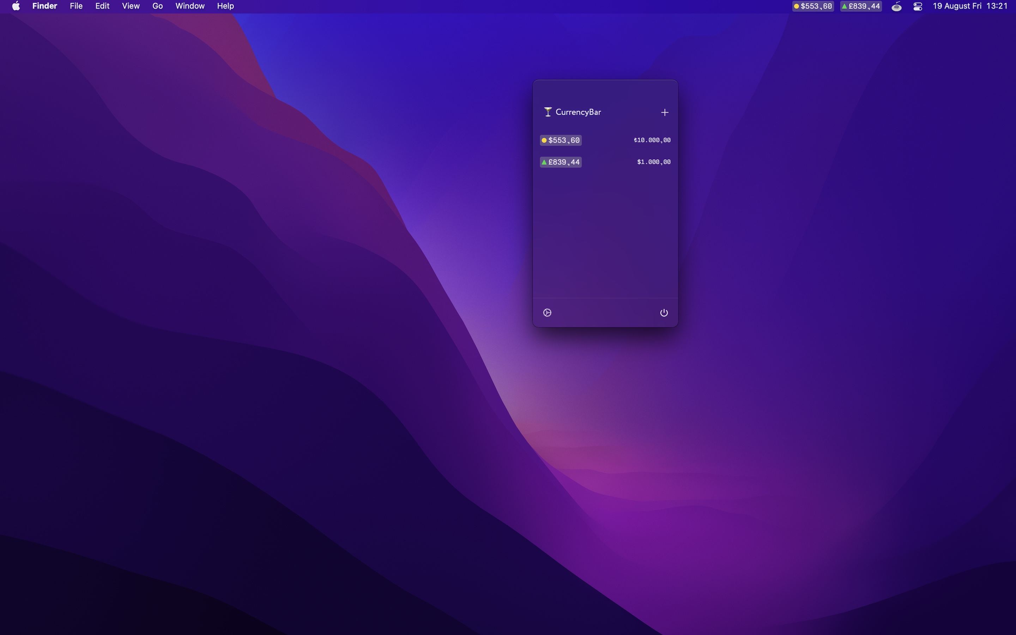1016x635 pixels.
Task: Click the menu bar icon beside Control Center
Action: tap(896, 6)
